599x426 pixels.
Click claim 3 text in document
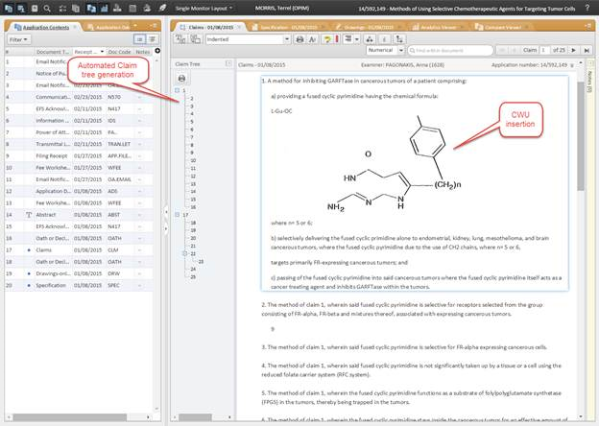pos(404,347)
